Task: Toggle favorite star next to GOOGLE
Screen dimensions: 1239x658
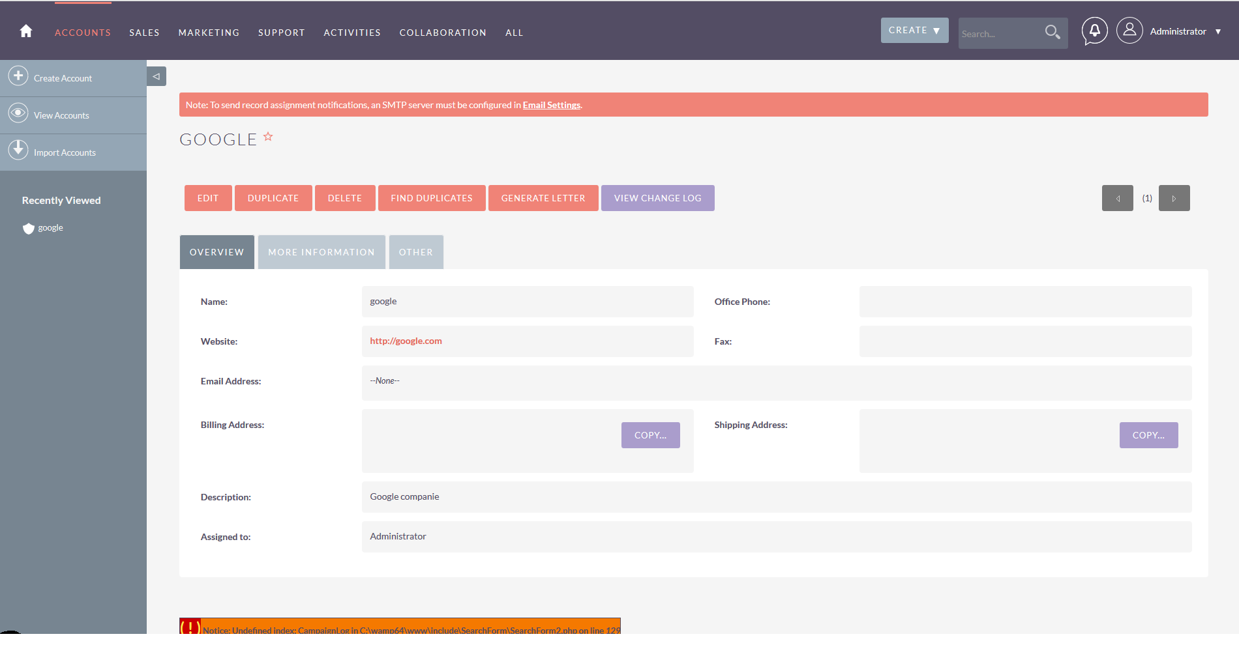Action: [268, 137]
